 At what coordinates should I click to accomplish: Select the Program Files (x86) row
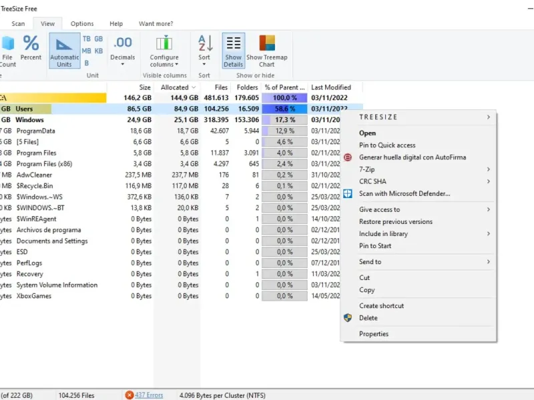170,164
